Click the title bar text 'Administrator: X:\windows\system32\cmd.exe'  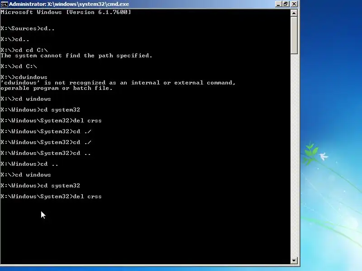coord(69,4)
